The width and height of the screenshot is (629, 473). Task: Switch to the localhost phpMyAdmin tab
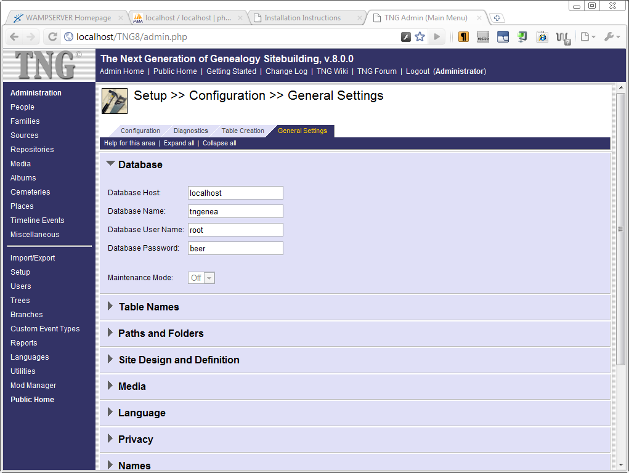click(x=188, y=18)
